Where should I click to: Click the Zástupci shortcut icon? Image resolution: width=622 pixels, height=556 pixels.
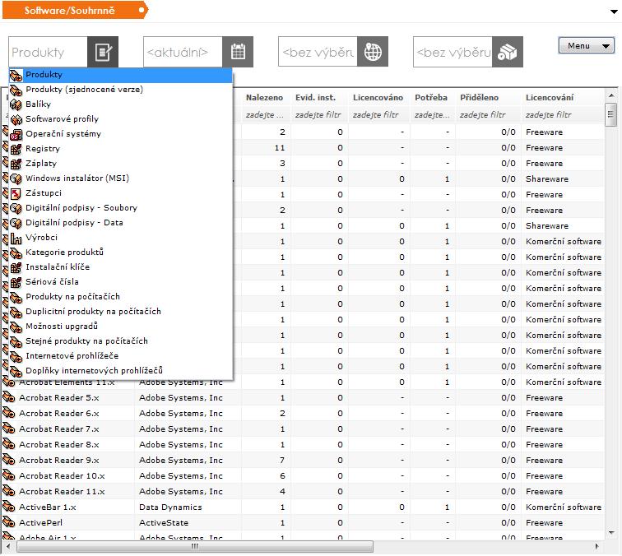point(16,193)
